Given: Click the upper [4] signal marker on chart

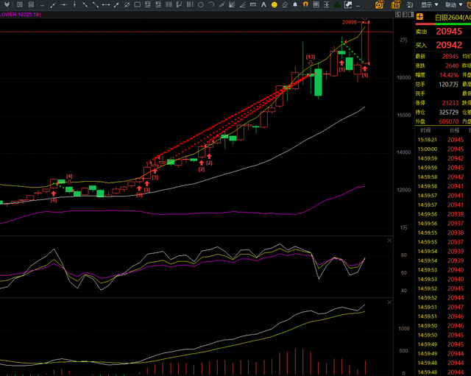Looking at the screenshot, I should point(69,177).
